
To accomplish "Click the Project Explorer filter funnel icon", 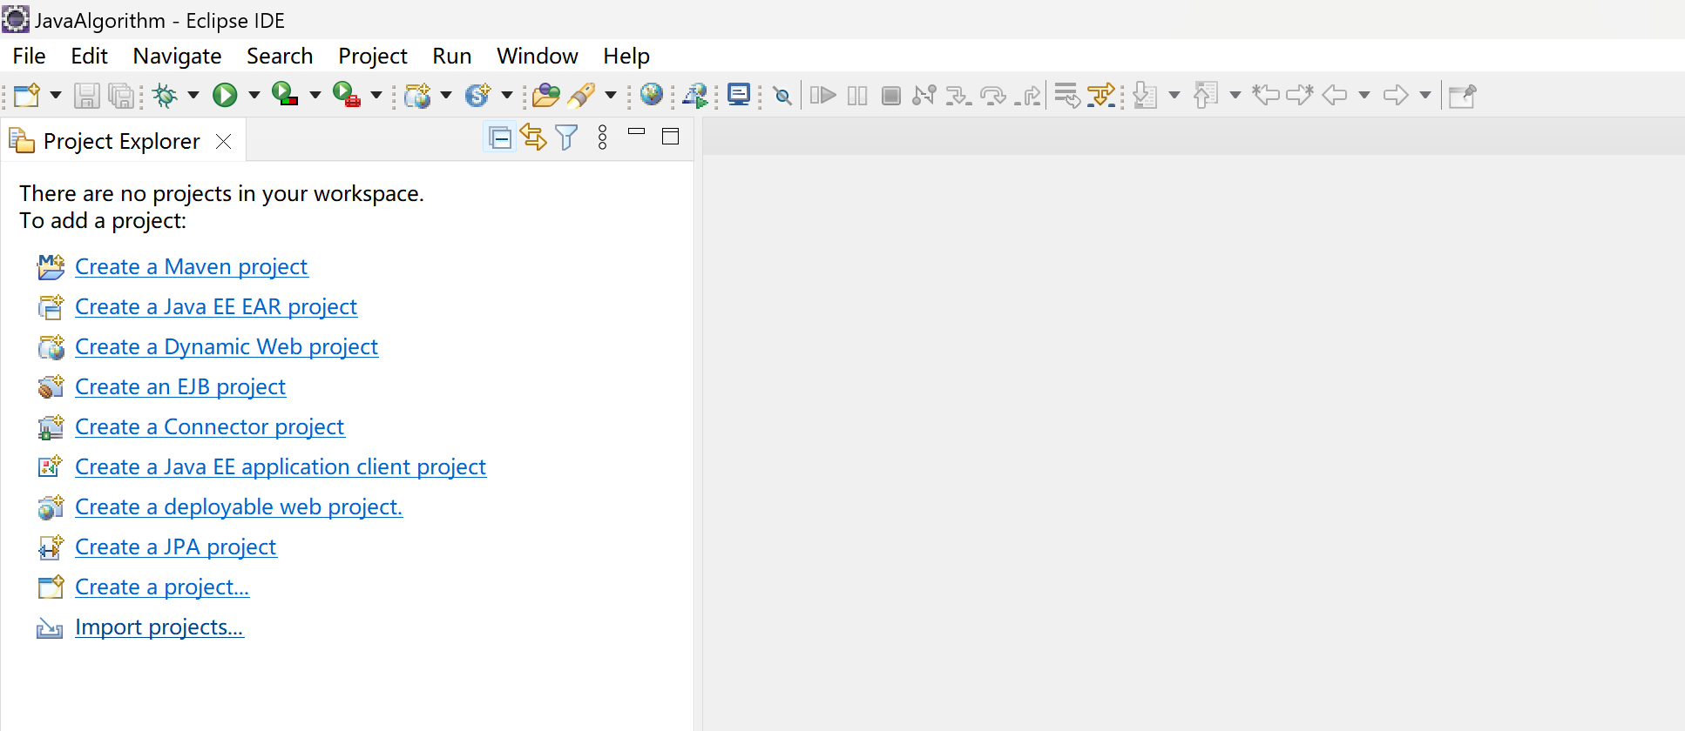I will (566, 137).
